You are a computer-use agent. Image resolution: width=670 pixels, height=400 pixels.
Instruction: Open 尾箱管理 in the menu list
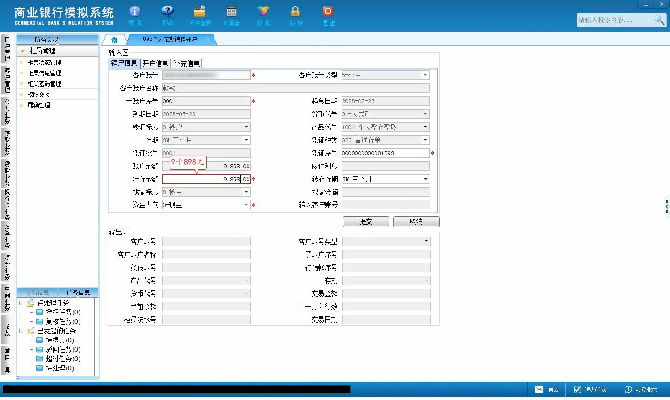tap(39, 105)
